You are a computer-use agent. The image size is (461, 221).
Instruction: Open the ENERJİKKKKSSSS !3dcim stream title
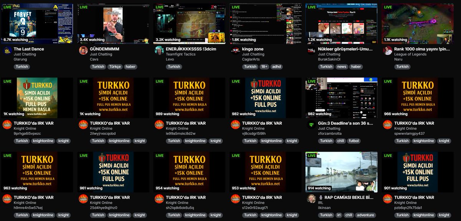pos(190,49)
